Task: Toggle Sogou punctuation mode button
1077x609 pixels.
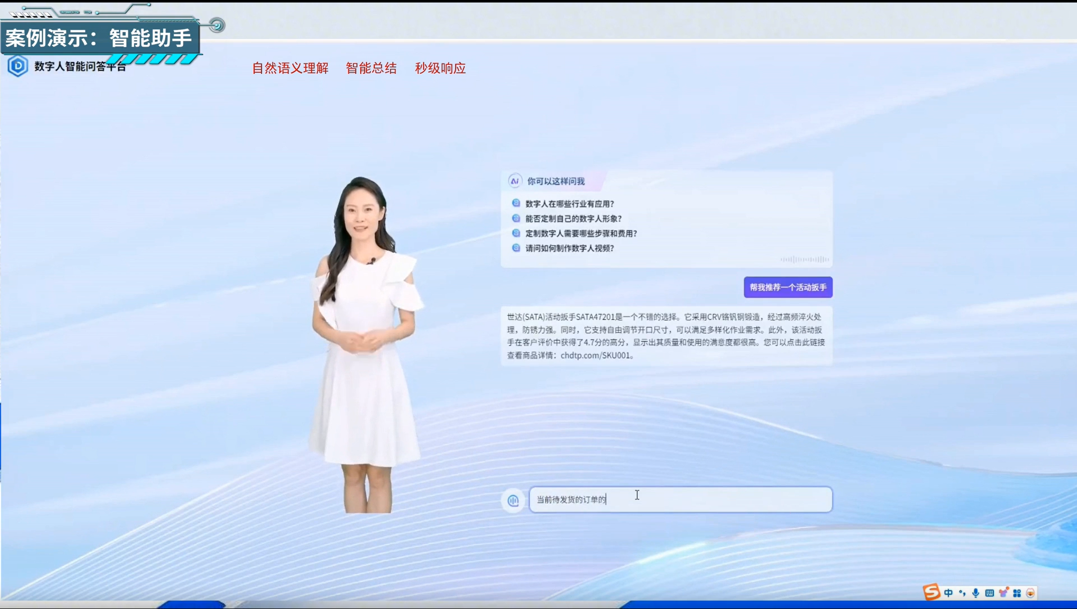Action: [962, 593]
